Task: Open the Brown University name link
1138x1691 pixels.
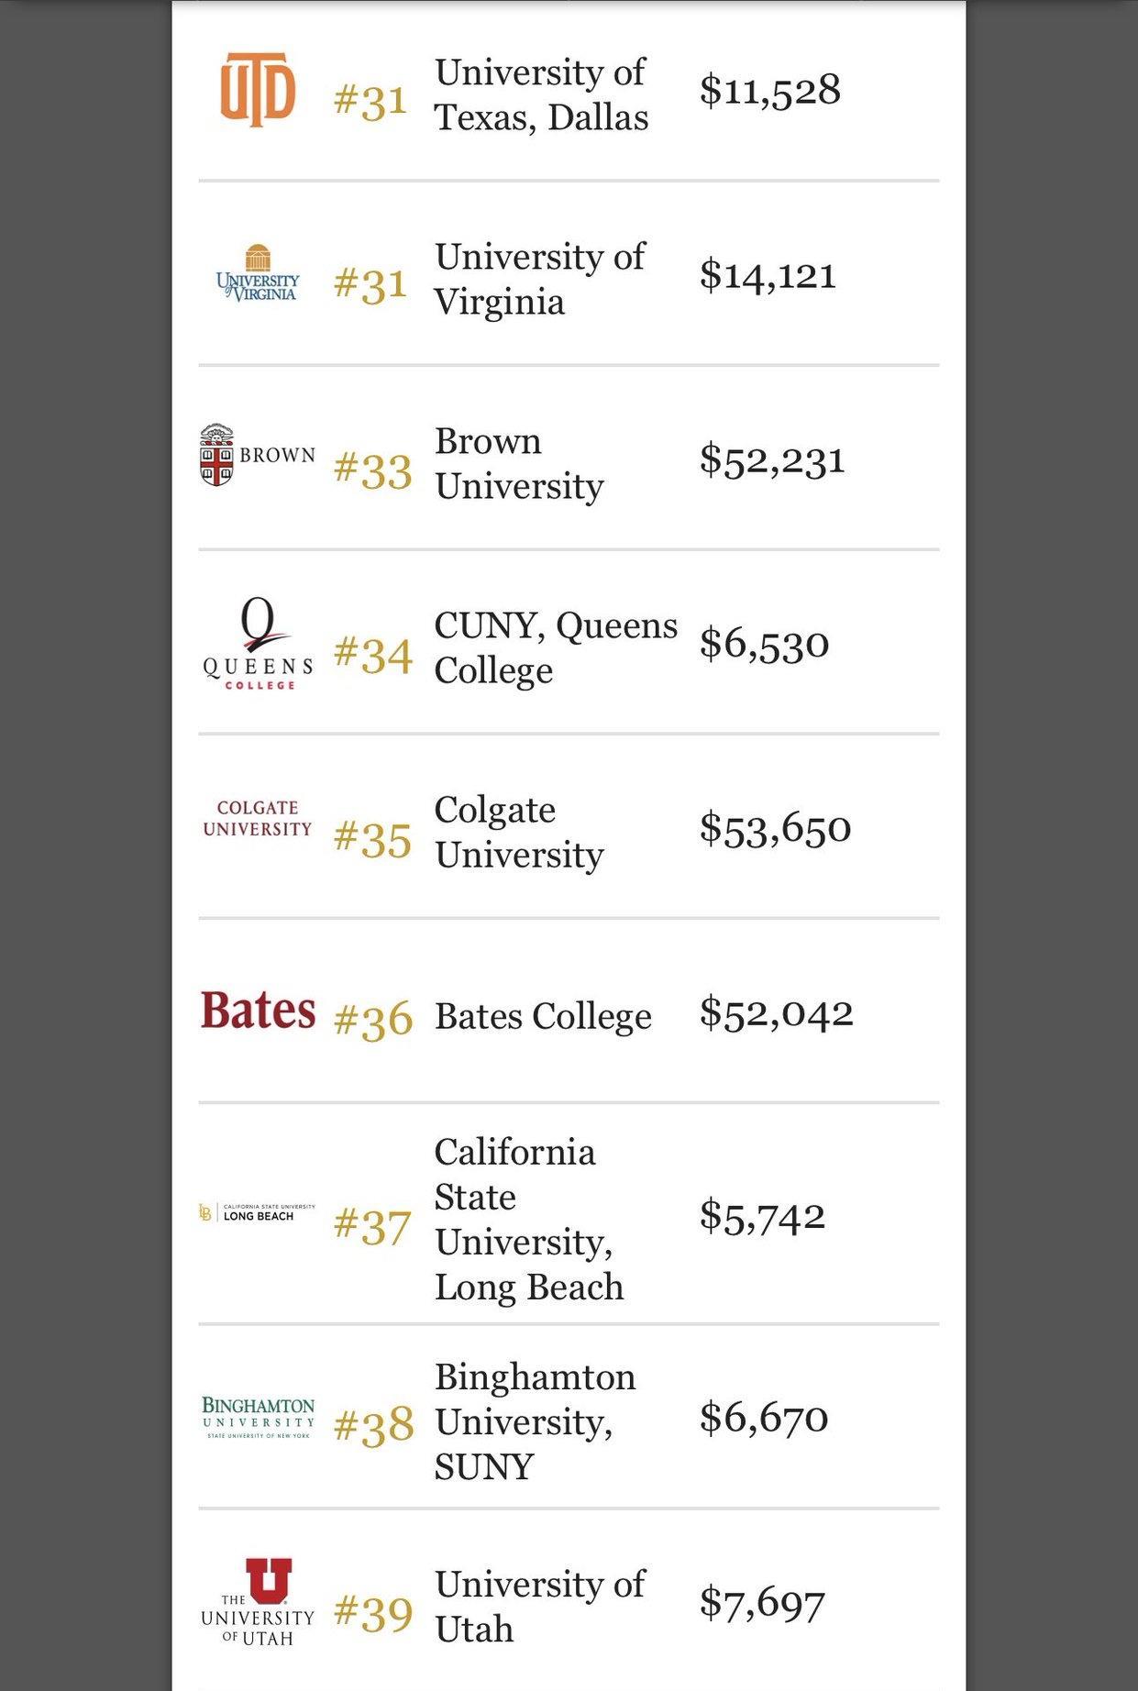Action: click(519, 463)
